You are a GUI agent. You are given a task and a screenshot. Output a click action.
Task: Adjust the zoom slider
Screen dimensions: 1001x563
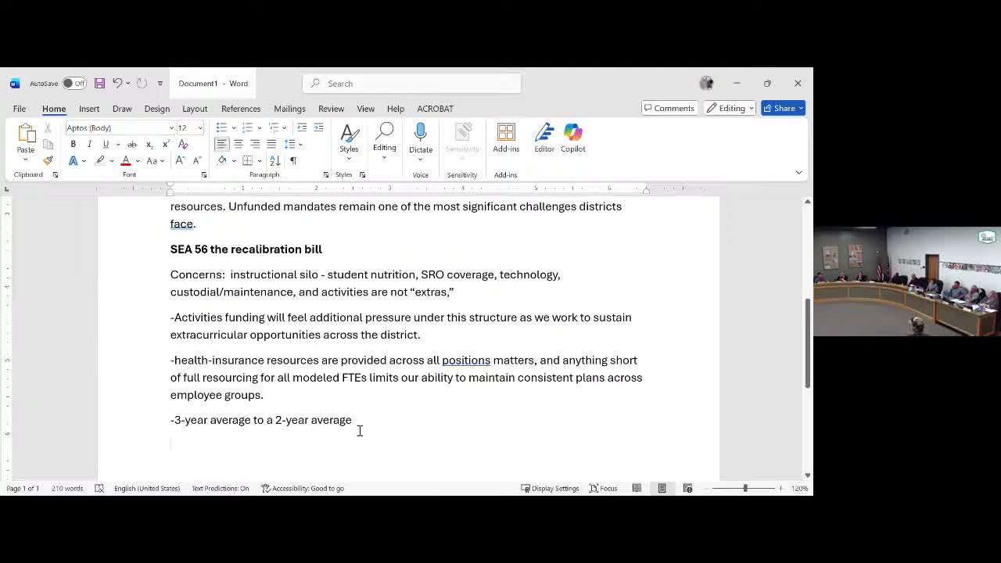[x=744, y=489]
